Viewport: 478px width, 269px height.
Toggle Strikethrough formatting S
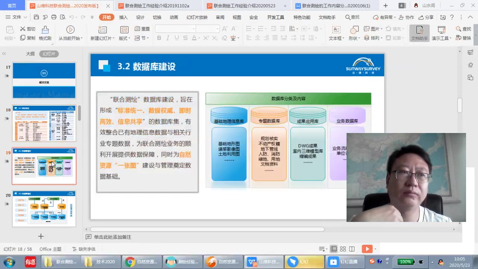pyautogui.click(x=185, y=38)
